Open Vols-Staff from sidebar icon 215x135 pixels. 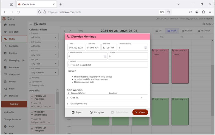(5, 32)
